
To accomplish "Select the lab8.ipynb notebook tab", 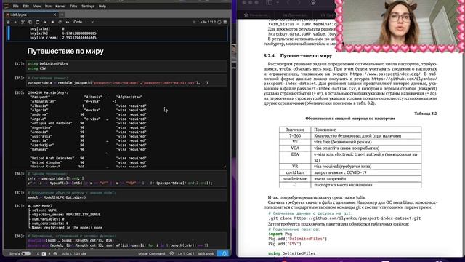I will pyautogui.click(x=31, y=15).
